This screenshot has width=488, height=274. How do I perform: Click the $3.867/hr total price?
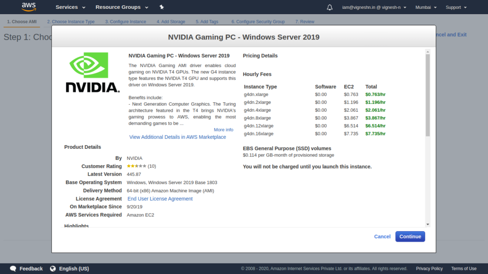(376, 118)
